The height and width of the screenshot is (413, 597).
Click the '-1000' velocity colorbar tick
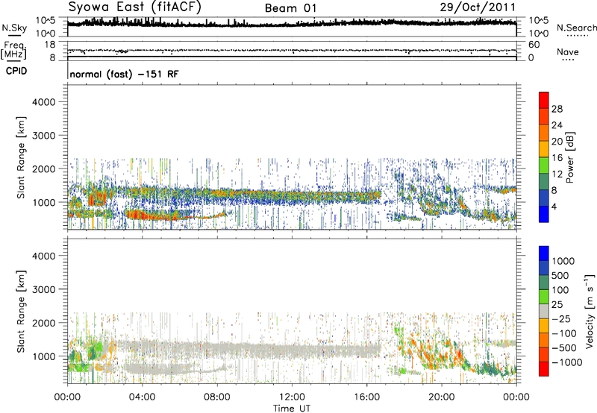566,362
